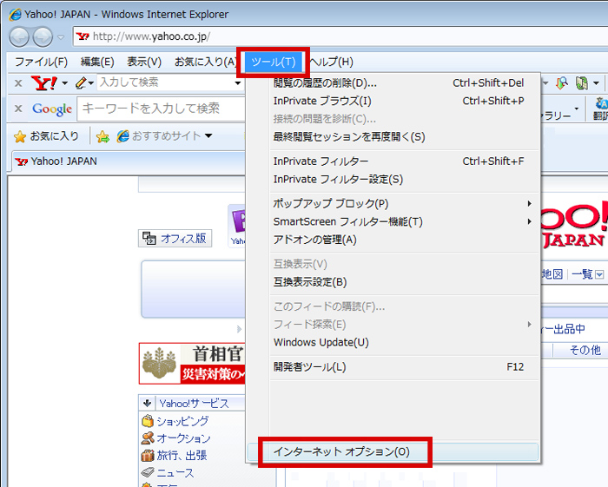
Task: Open the ファイル(F) menu
Action: click(41, 62)
